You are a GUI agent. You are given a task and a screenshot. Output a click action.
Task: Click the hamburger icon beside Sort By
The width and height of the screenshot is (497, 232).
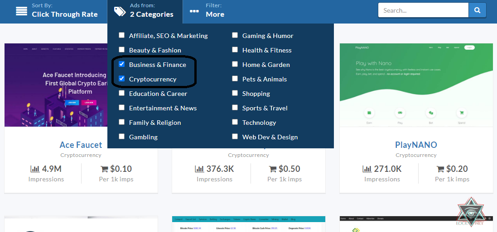[21, 11]
